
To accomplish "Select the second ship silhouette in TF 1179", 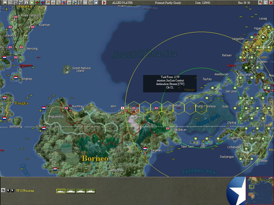I will [71, 191].
